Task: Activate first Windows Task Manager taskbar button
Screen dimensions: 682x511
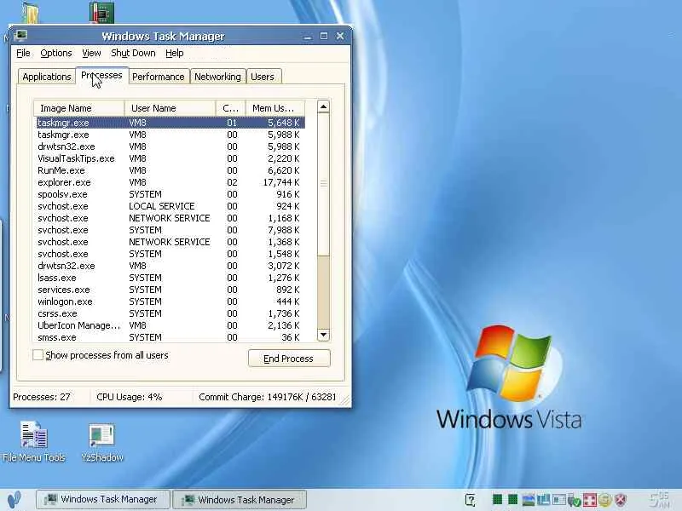Action: (102, 499)
